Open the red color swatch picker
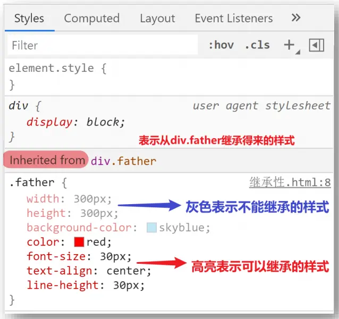339x319 pixels. pos(79,242)
